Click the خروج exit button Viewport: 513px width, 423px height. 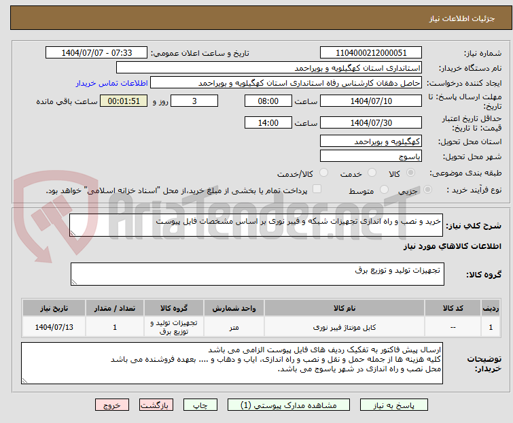click(x=112, y=405)
